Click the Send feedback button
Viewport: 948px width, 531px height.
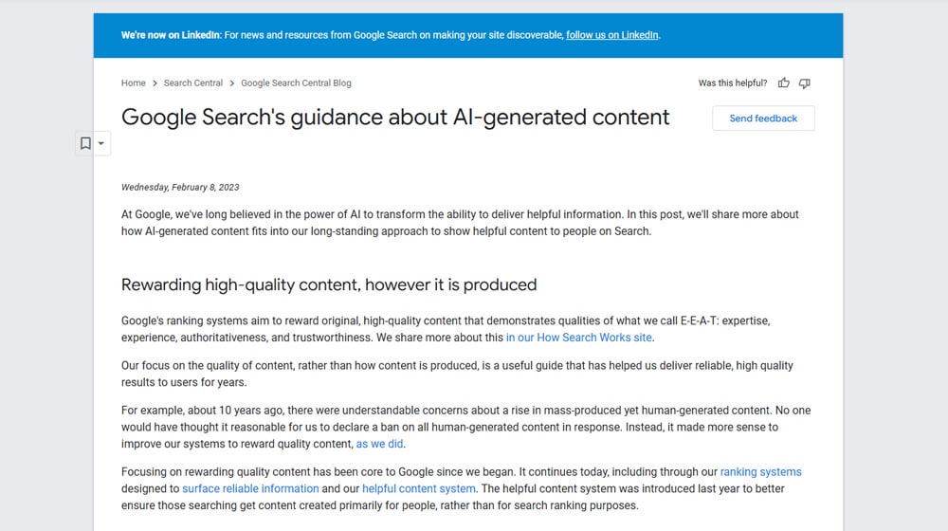point(763,118)
